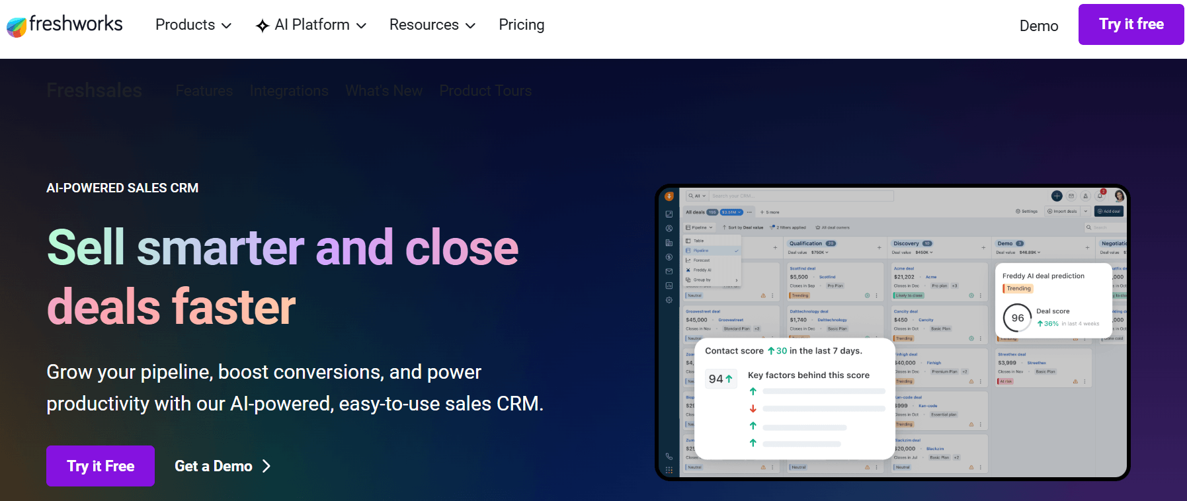The image size is (1187, 501).
Task: Click the hero Try it Free button
Action: 101,466
